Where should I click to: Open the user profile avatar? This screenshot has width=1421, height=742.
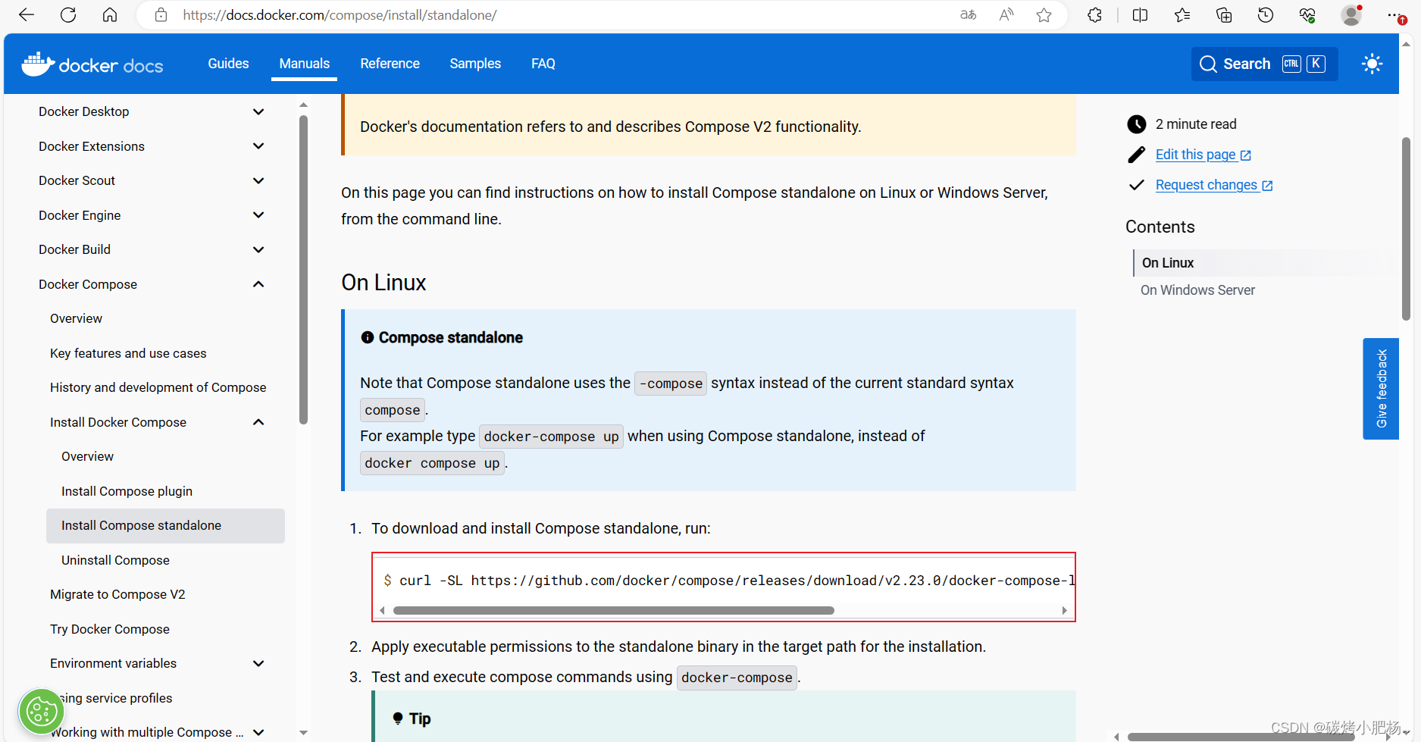[1351, 15]
